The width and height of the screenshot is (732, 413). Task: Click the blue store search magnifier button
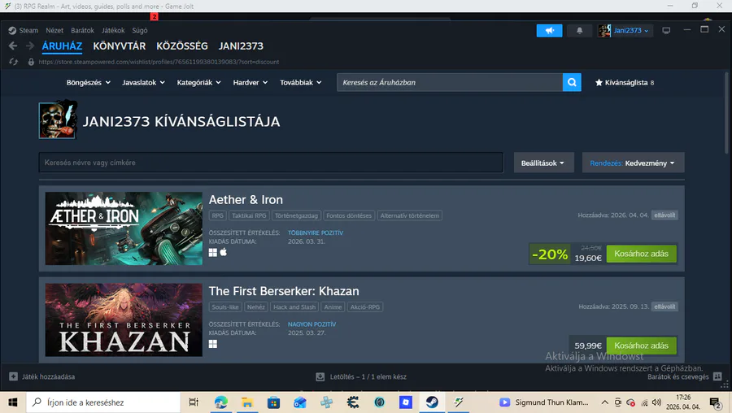coord(572,83)
